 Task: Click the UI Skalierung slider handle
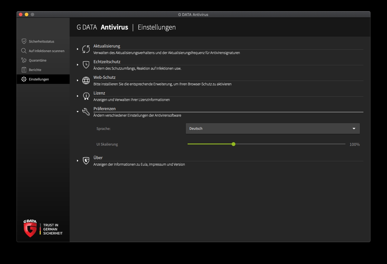(x=233, y=144)
